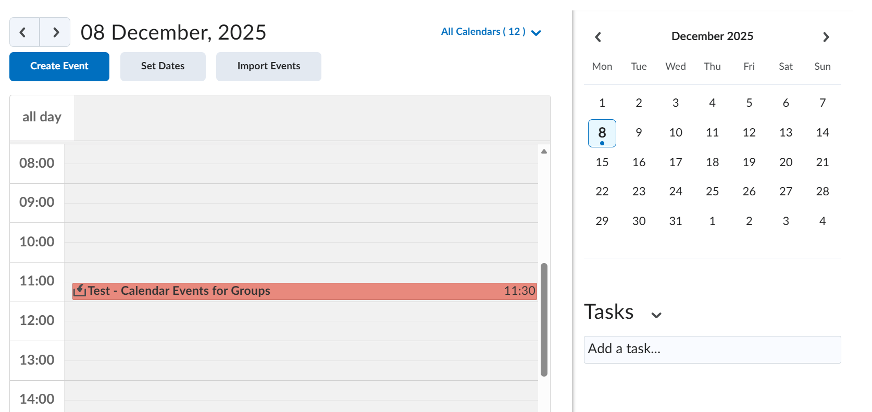The height and width of the screenshot is (412, 872).
Task: Select December 25 in mini calendar
Action: (x=712, y=192)
